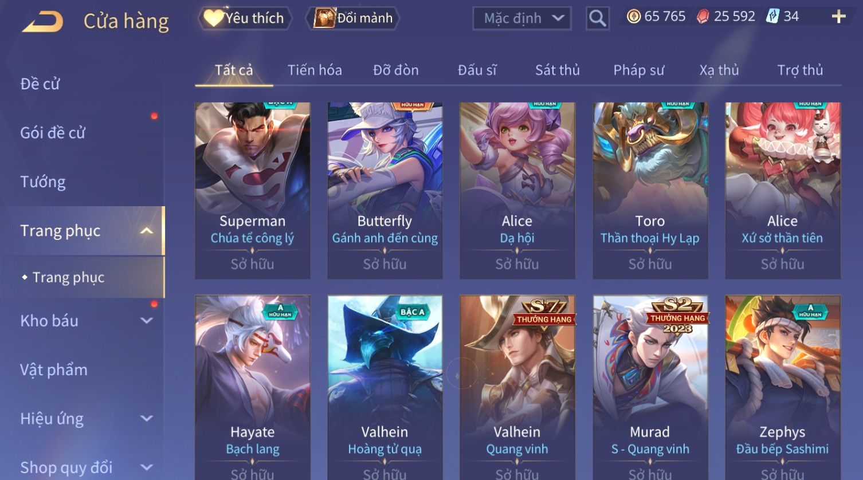The image size is (863, 480).
Task: Tap the back arrow icon
Action: pos(43,22)
